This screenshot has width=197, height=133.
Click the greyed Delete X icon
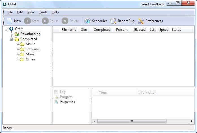pos(65,21)
